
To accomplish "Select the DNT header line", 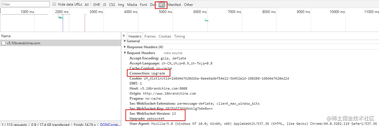I will [x=136, y=83].
